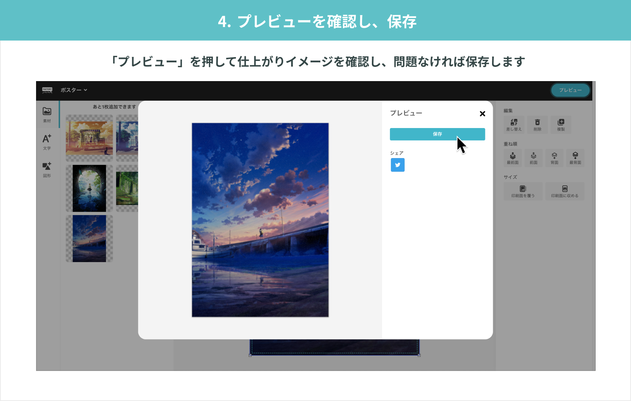
Task: Click the シェア label
Action: pos(397,153)
